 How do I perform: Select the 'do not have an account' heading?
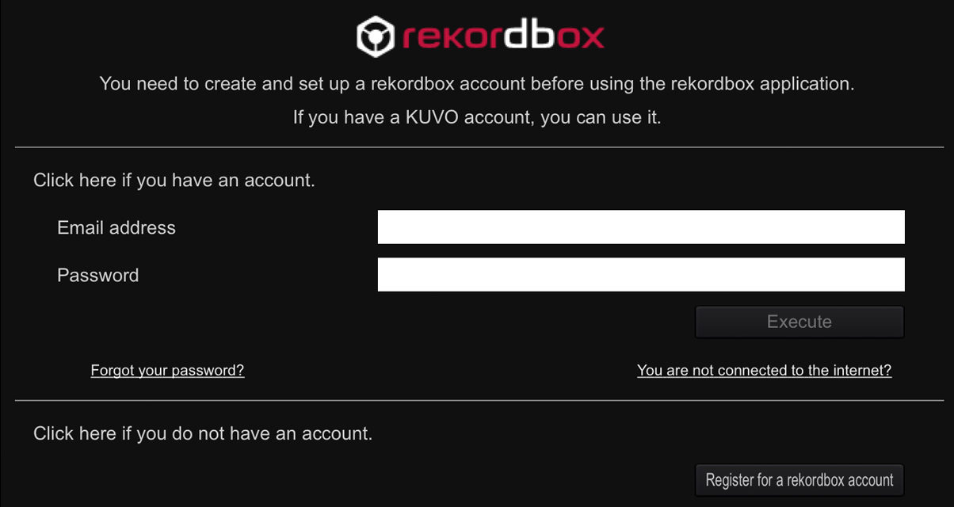click(x=203, y=434)
